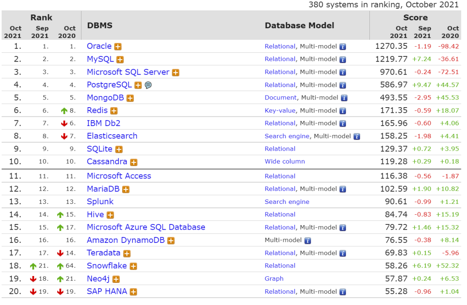Open the Teradata link
The image size is (467, 305).
104,253
